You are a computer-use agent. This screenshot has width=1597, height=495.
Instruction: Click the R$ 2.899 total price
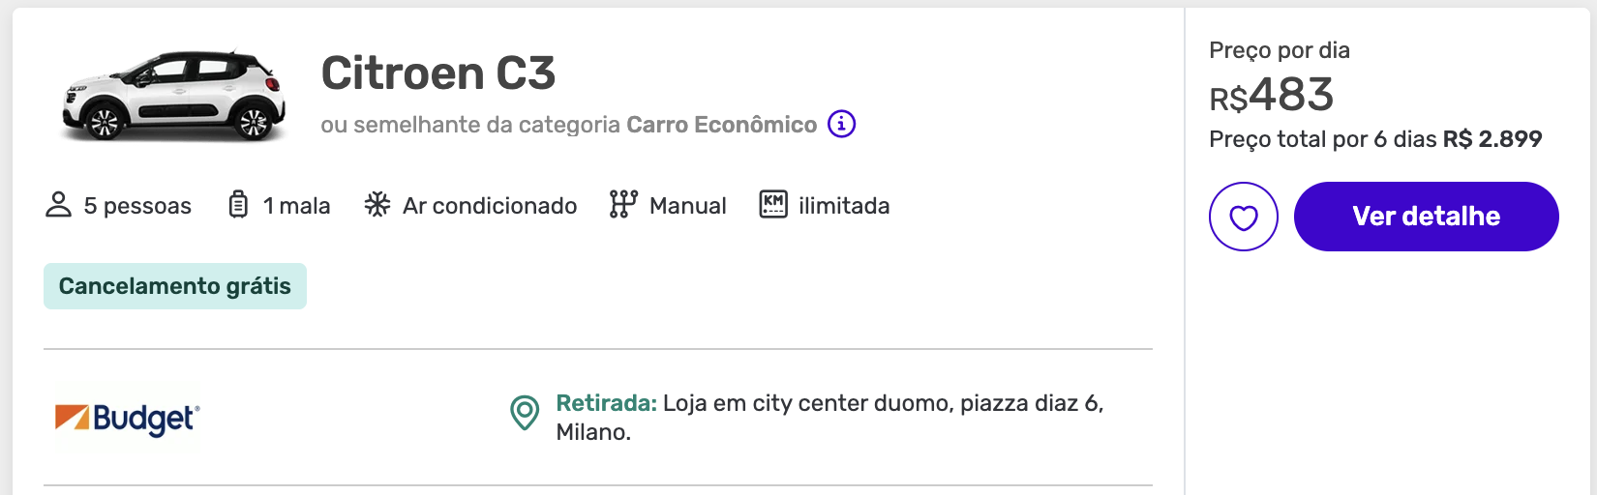(1492, 139)
